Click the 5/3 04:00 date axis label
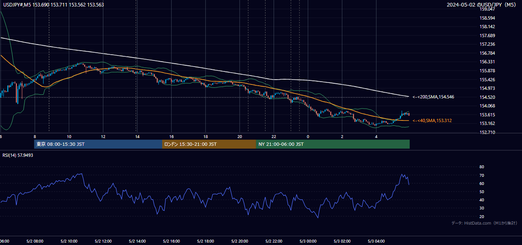Screen dimensions: 522x245 pyautogui.click(x=376, y=241)
